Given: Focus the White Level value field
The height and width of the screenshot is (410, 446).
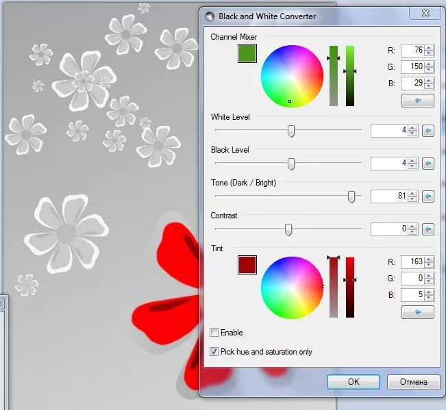Looking at the screenshot, I should [x=389, y=131].
